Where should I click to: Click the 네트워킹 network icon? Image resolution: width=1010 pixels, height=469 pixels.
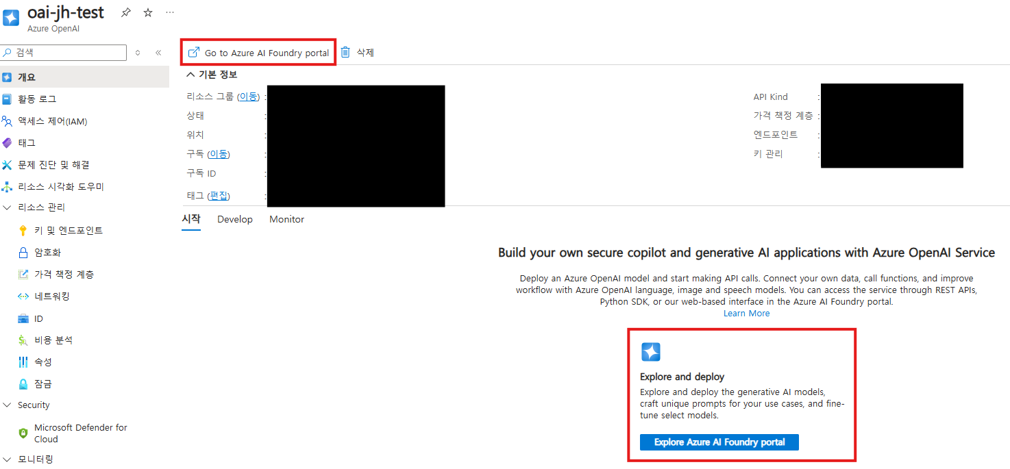23,296
